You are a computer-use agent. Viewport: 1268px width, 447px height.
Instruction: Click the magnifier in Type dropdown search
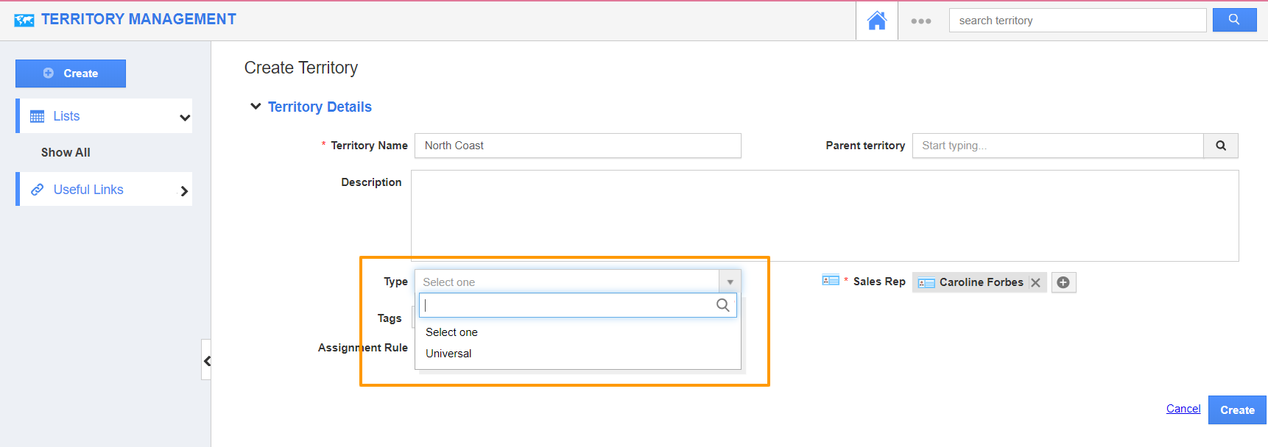722,305
